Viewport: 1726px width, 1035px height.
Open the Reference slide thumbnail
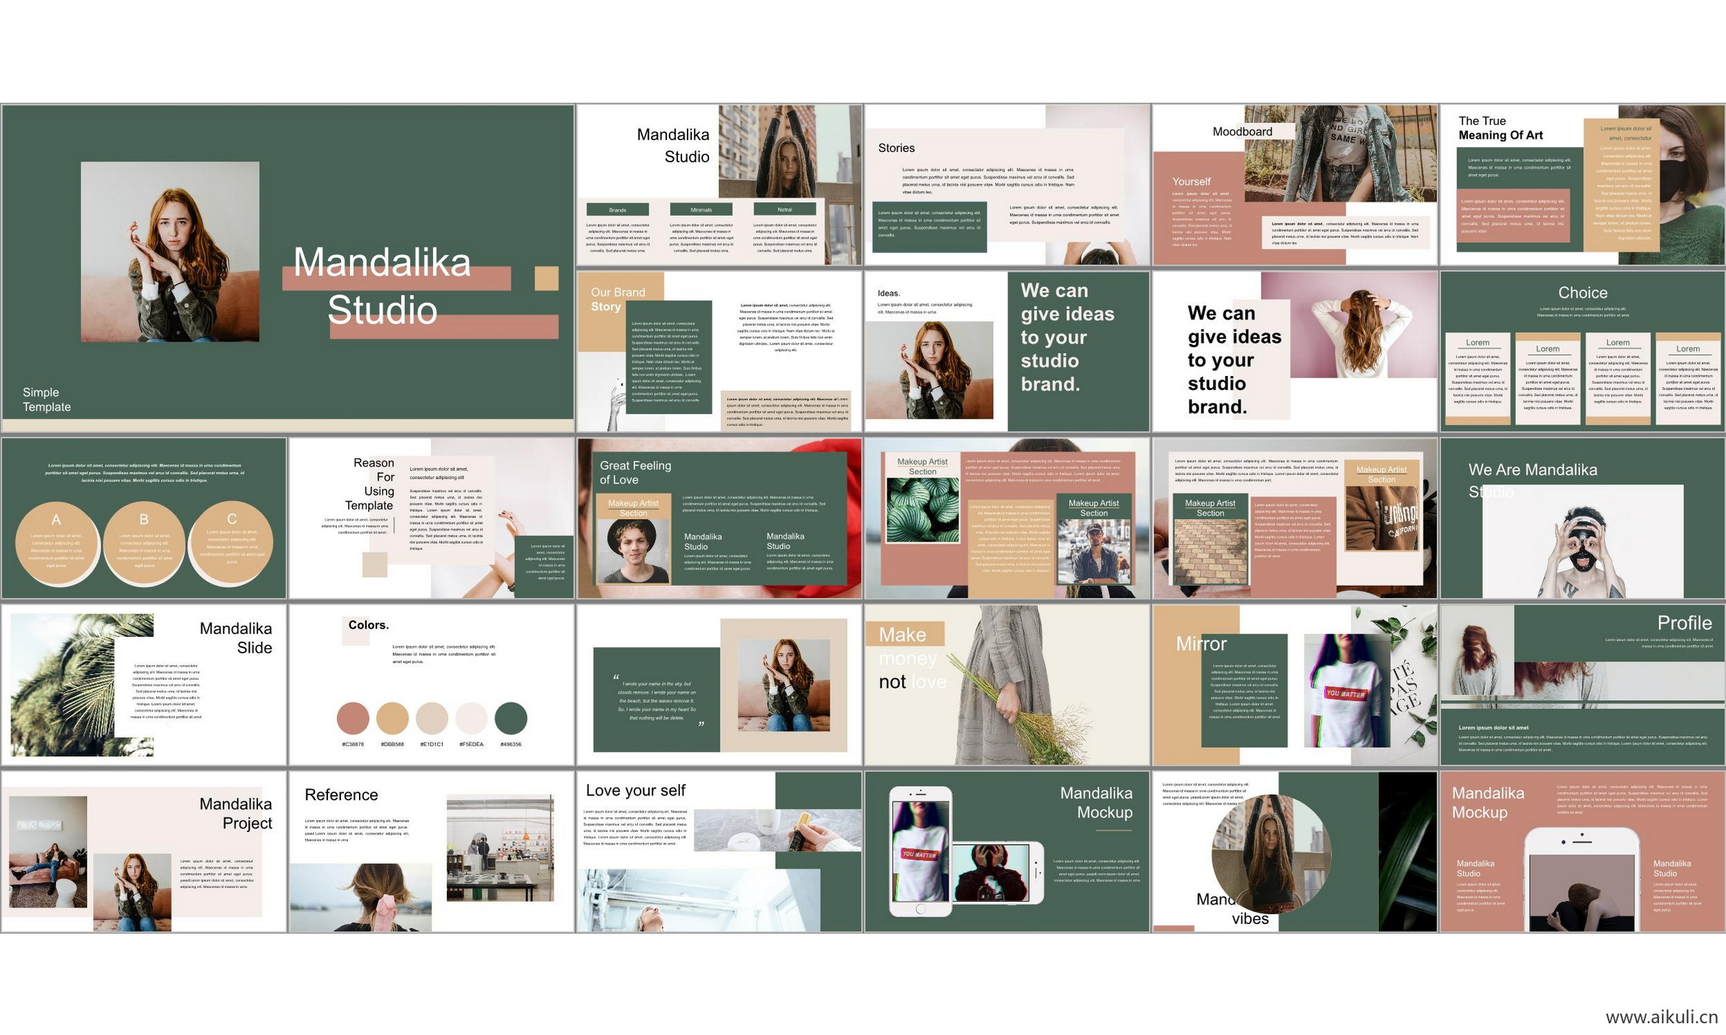point(431,851)
